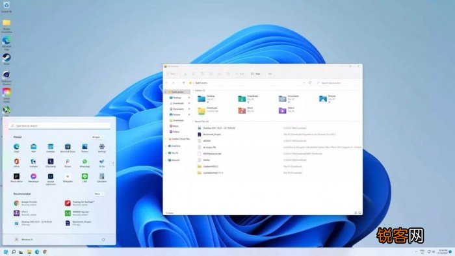
Task: Select the Documents folder tile
Action: pyautogui.click(x=289, y=99)
